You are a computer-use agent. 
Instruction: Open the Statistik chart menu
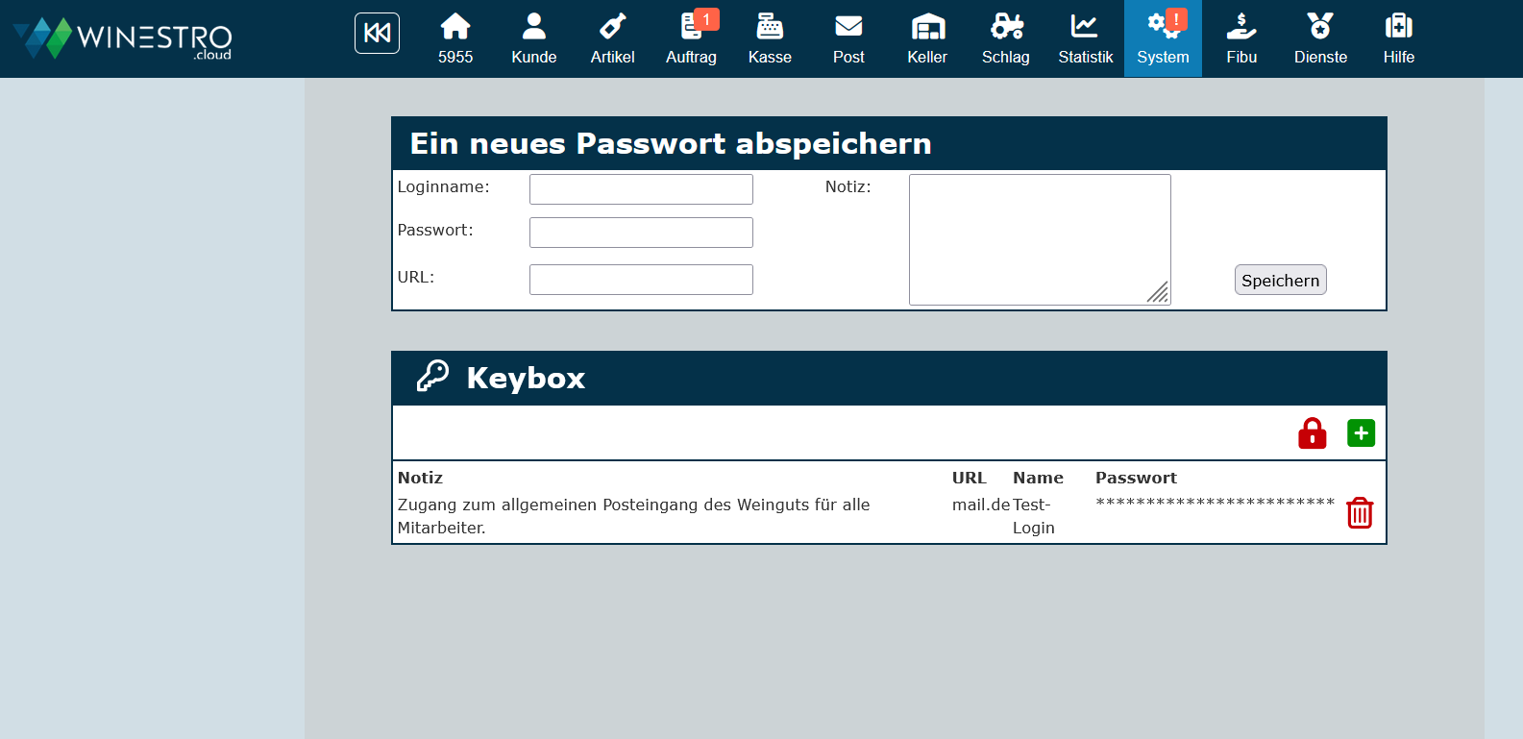(x=1085, y=38)
